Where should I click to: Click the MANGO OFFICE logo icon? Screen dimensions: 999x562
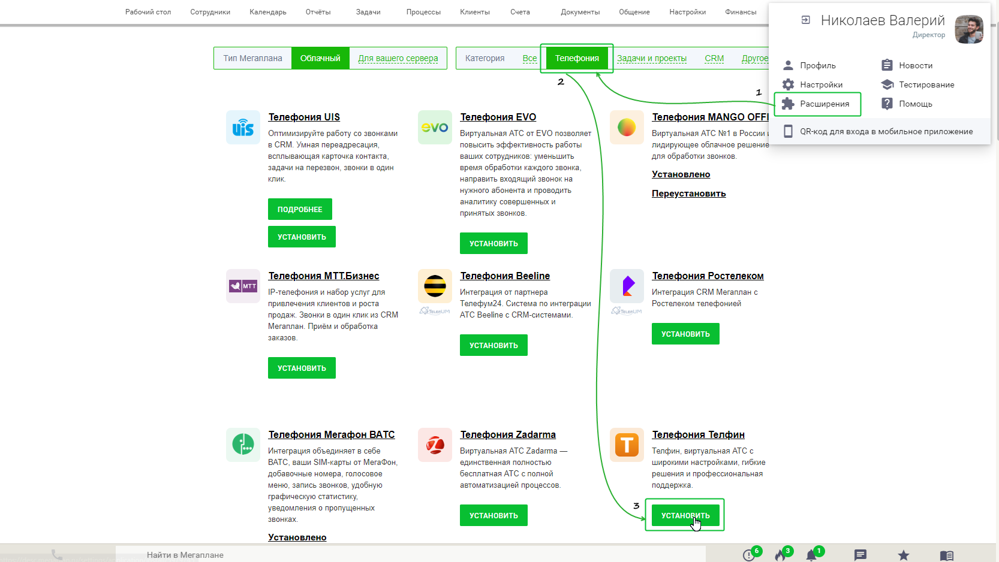coord(627,127)
